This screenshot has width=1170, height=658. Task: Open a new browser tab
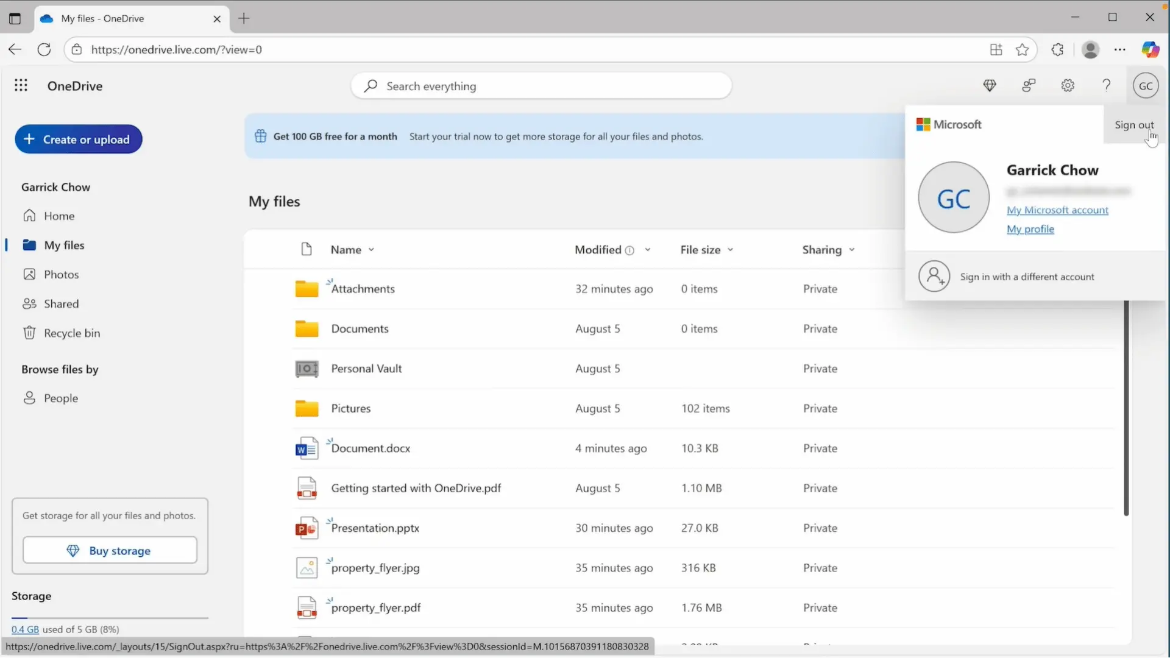(x=244, y=18)
